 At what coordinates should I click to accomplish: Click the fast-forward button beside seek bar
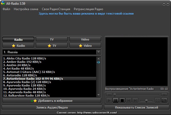coord(164,94)
